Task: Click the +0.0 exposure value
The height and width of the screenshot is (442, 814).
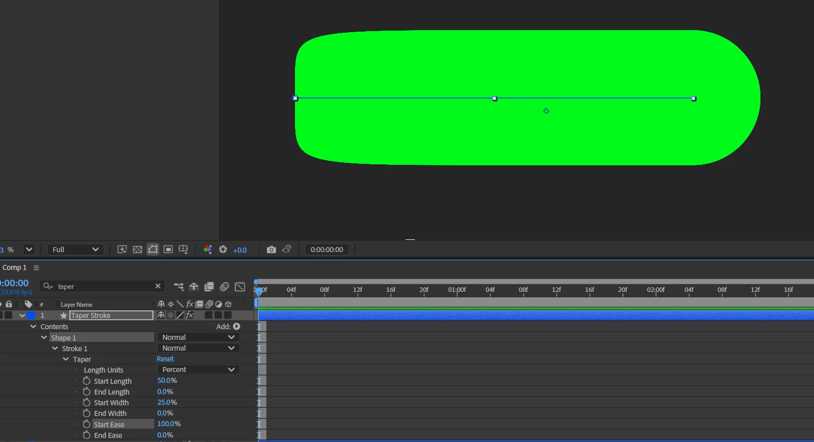Action: [240, 250]
